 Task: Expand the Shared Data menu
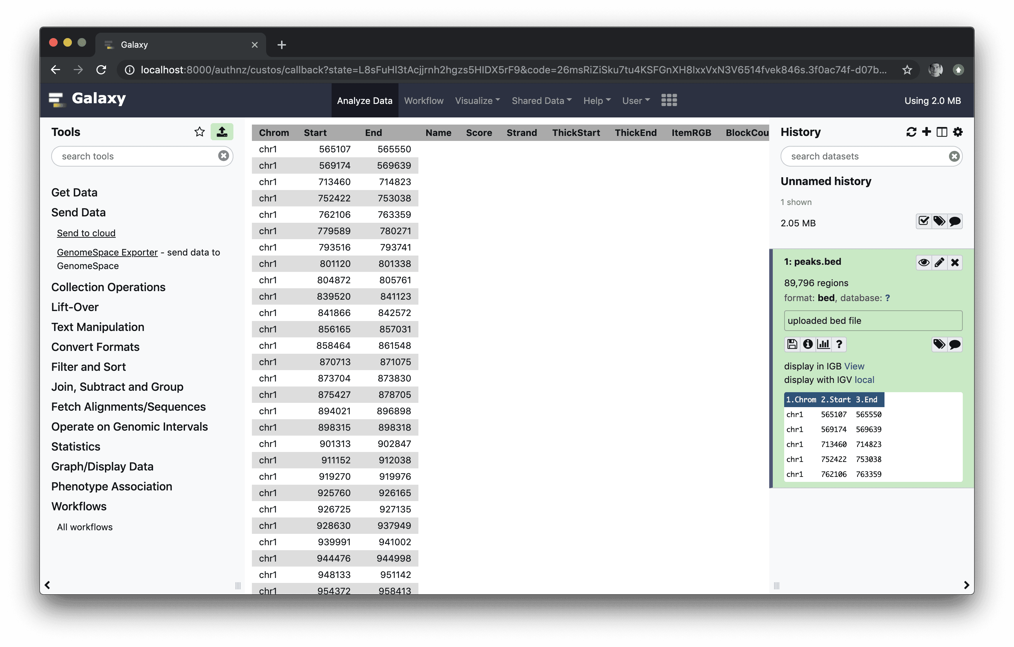(x=542, y=101)
